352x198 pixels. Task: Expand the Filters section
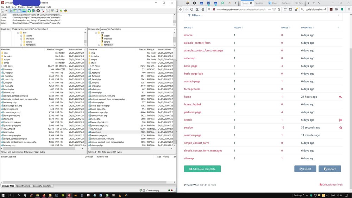coord(196,16)
